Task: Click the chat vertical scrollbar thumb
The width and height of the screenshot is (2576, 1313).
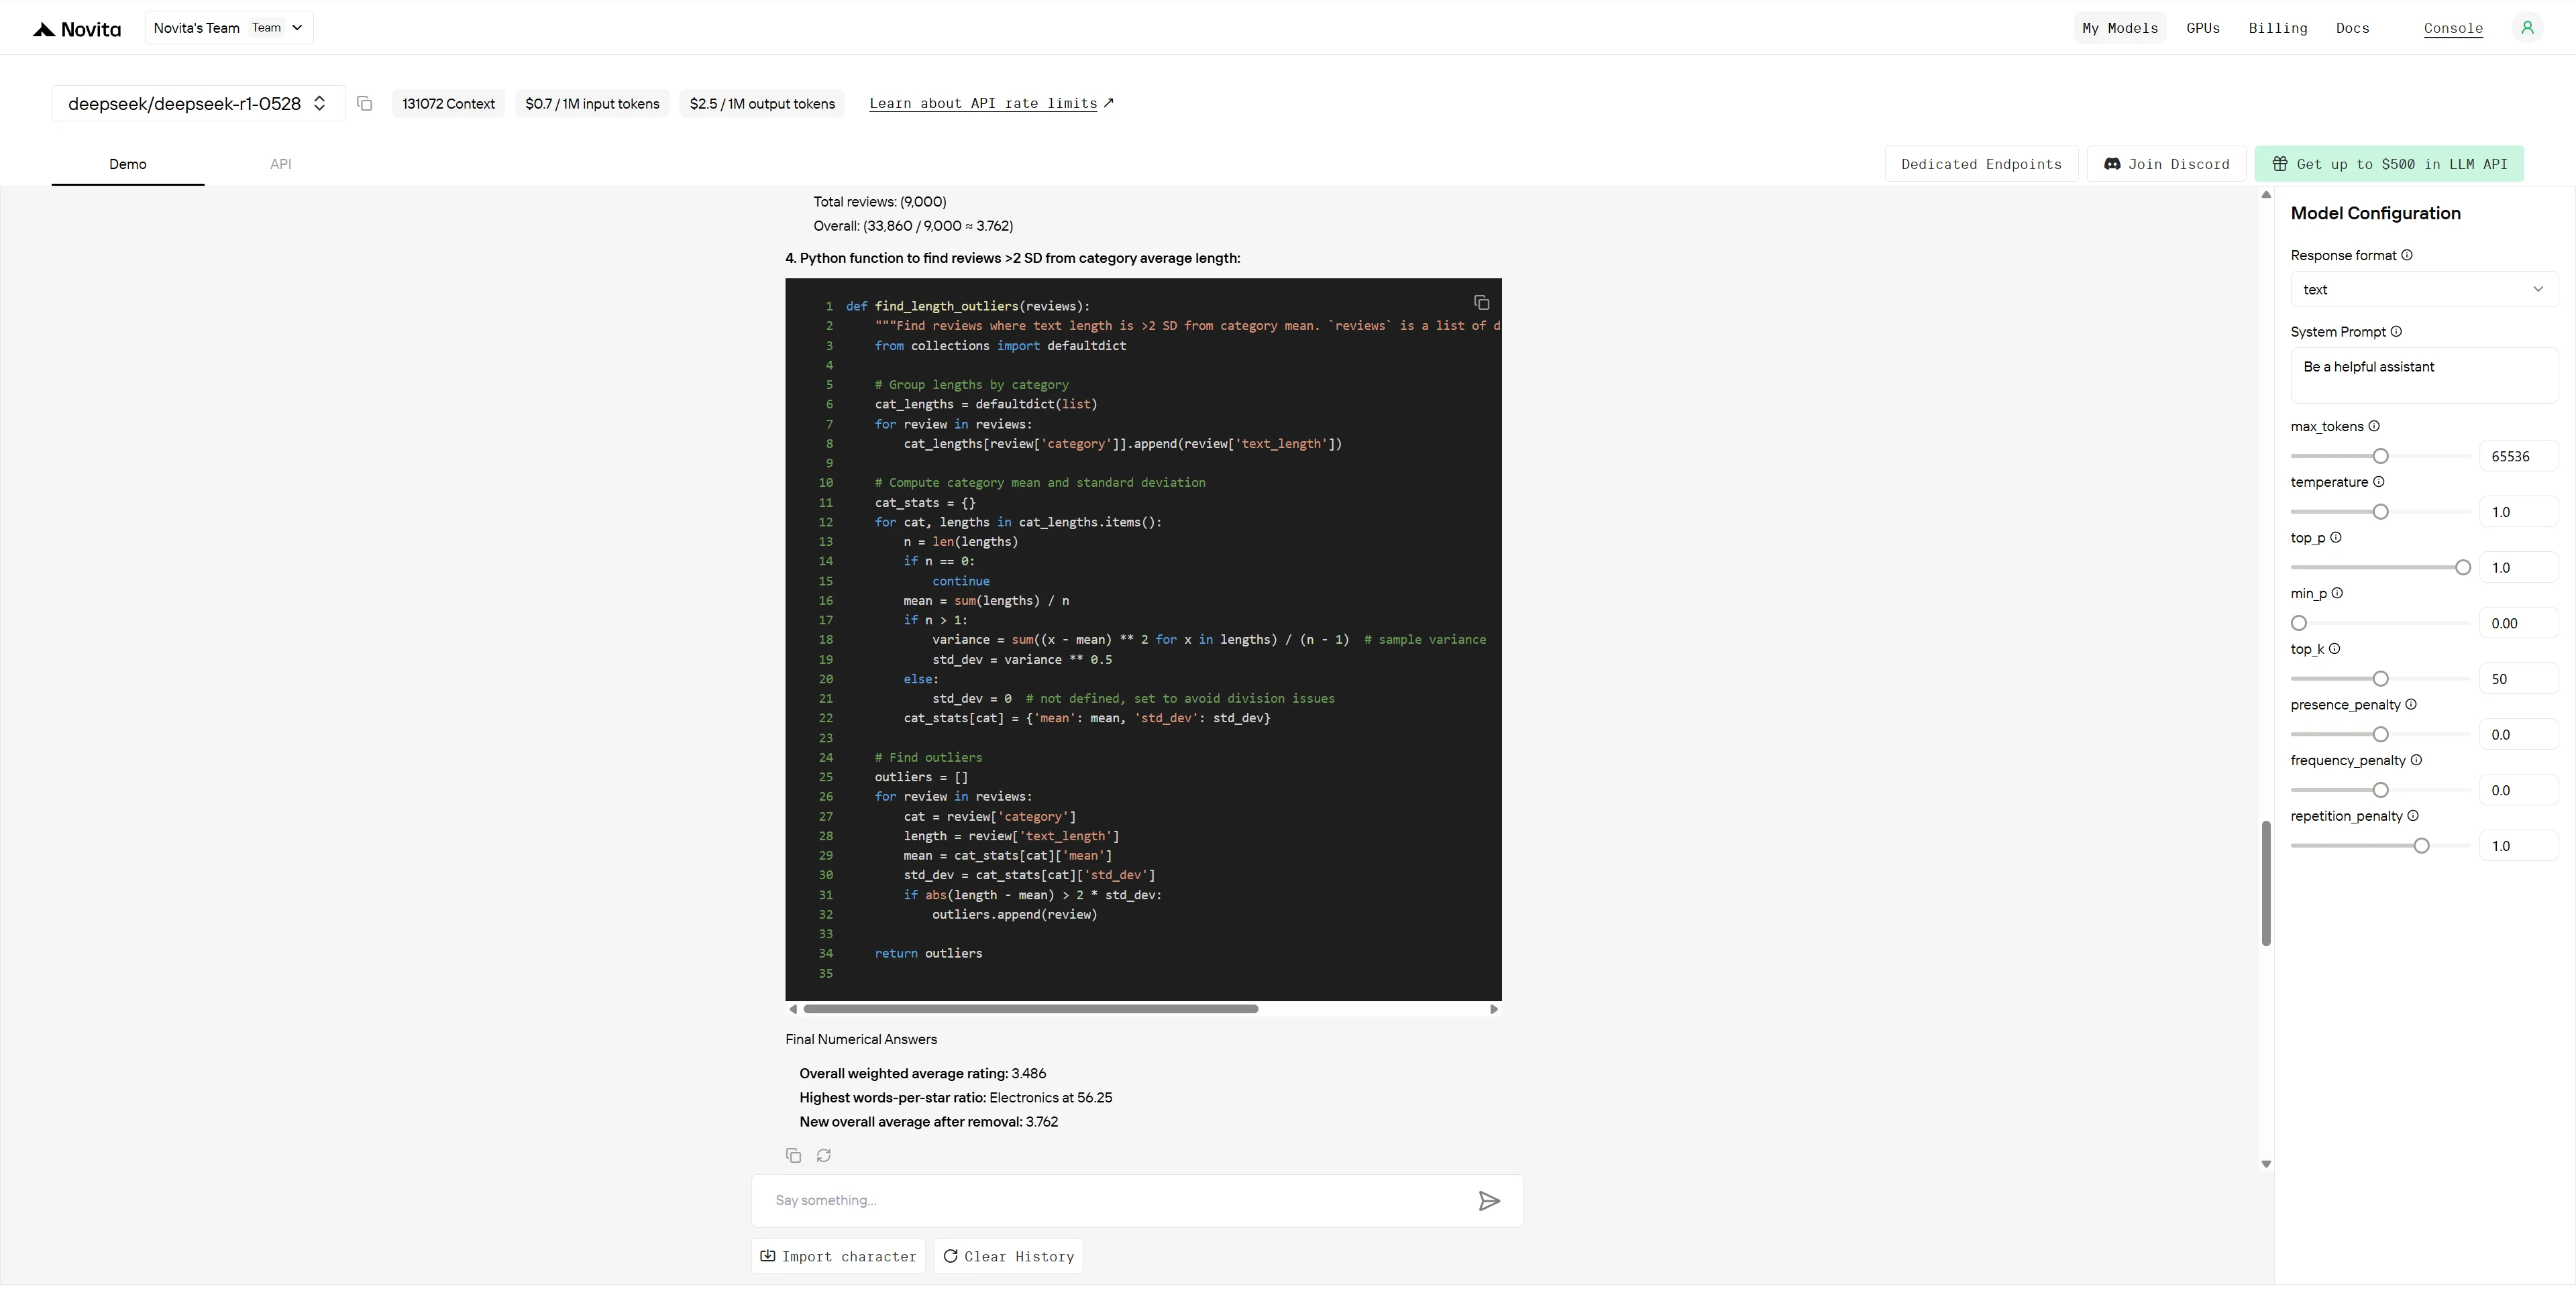Action: [2266, 883]
